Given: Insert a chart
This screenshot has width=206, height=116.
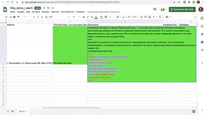Looking at the screenshot, I should (x=149, y=17).
